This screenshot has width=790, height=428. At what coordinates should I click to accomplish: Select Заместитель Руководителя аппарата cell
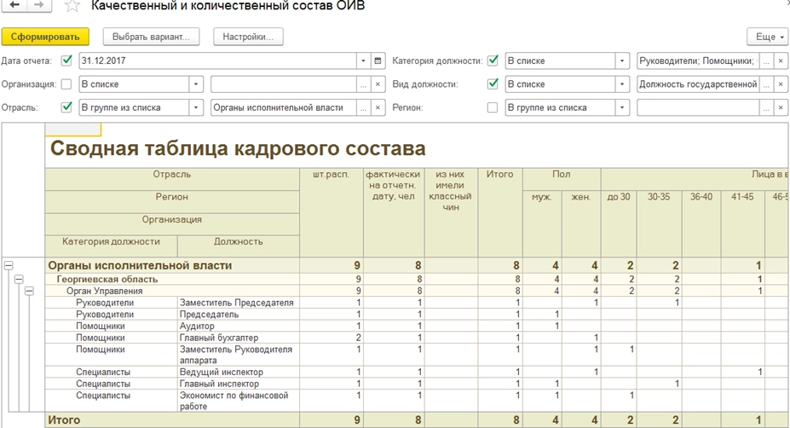click(239, 355)
